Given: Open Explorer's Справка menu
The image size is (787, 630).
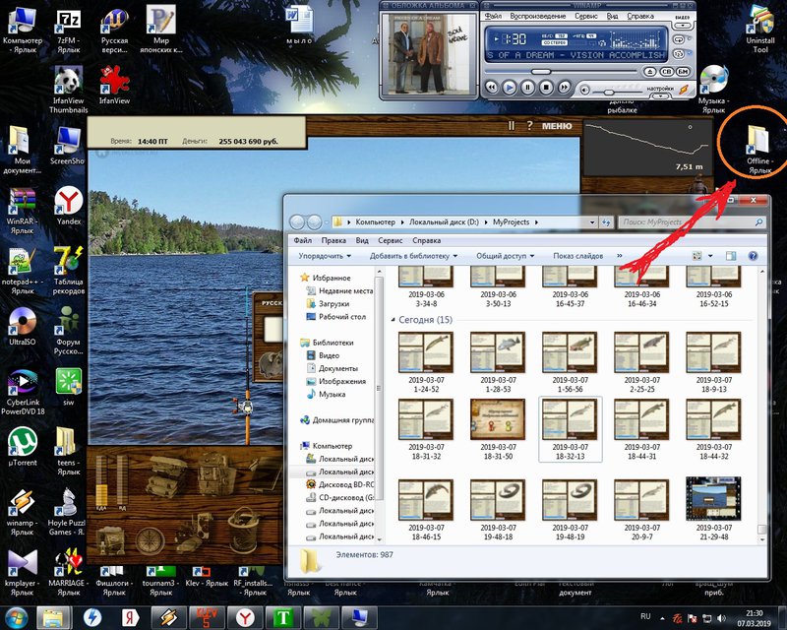Looking at the screenshot, I should point(426,240).
